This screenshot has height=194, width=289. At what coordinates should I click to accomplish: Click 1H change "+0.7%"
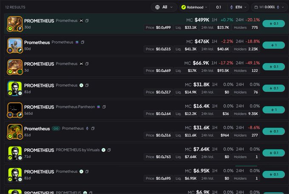coord(227,20)
